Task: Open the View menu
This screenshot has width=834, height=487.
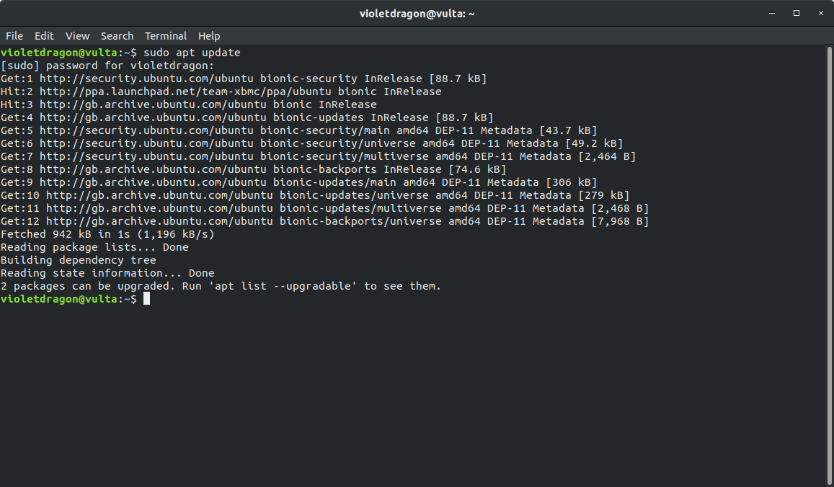Action: pos(77,35)
